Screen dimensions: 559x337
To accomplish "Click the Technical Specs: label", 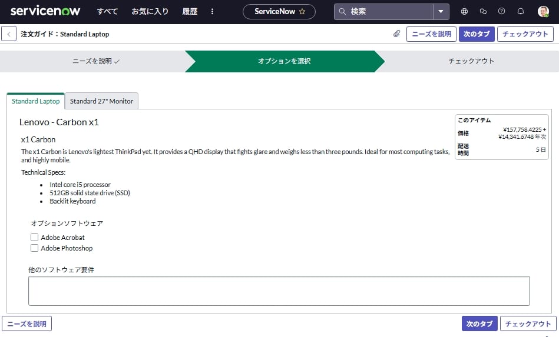I will tap(44, 172).
